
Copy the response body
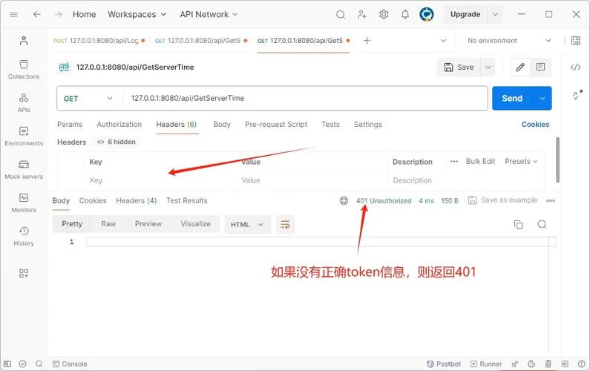point(519,225)
